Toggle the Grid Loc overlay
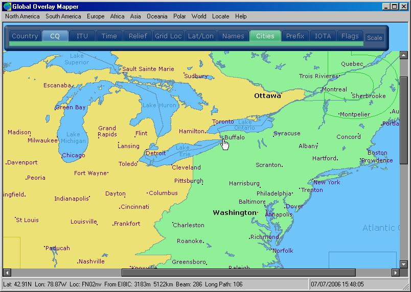Image resolution: width=411 pixels, height=292 pixels. 168,36
